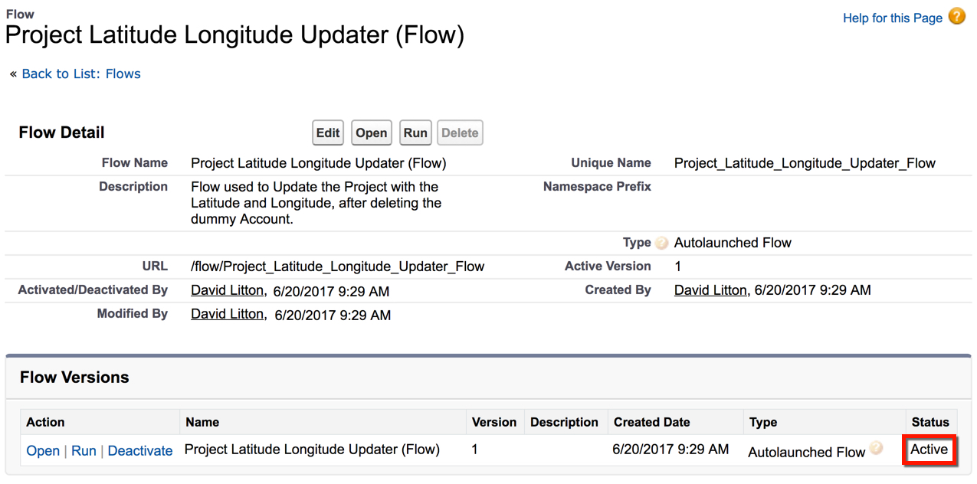This screenshot has width=977, height=484.
Task: Click the Status column header
Action: click(929, 422)
